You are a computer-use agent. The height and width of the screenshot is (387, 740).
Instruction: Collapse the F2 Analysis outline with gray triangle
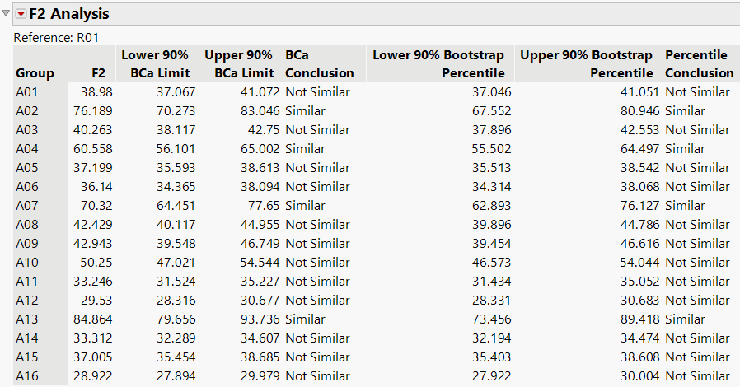click(x=7, y=13)
